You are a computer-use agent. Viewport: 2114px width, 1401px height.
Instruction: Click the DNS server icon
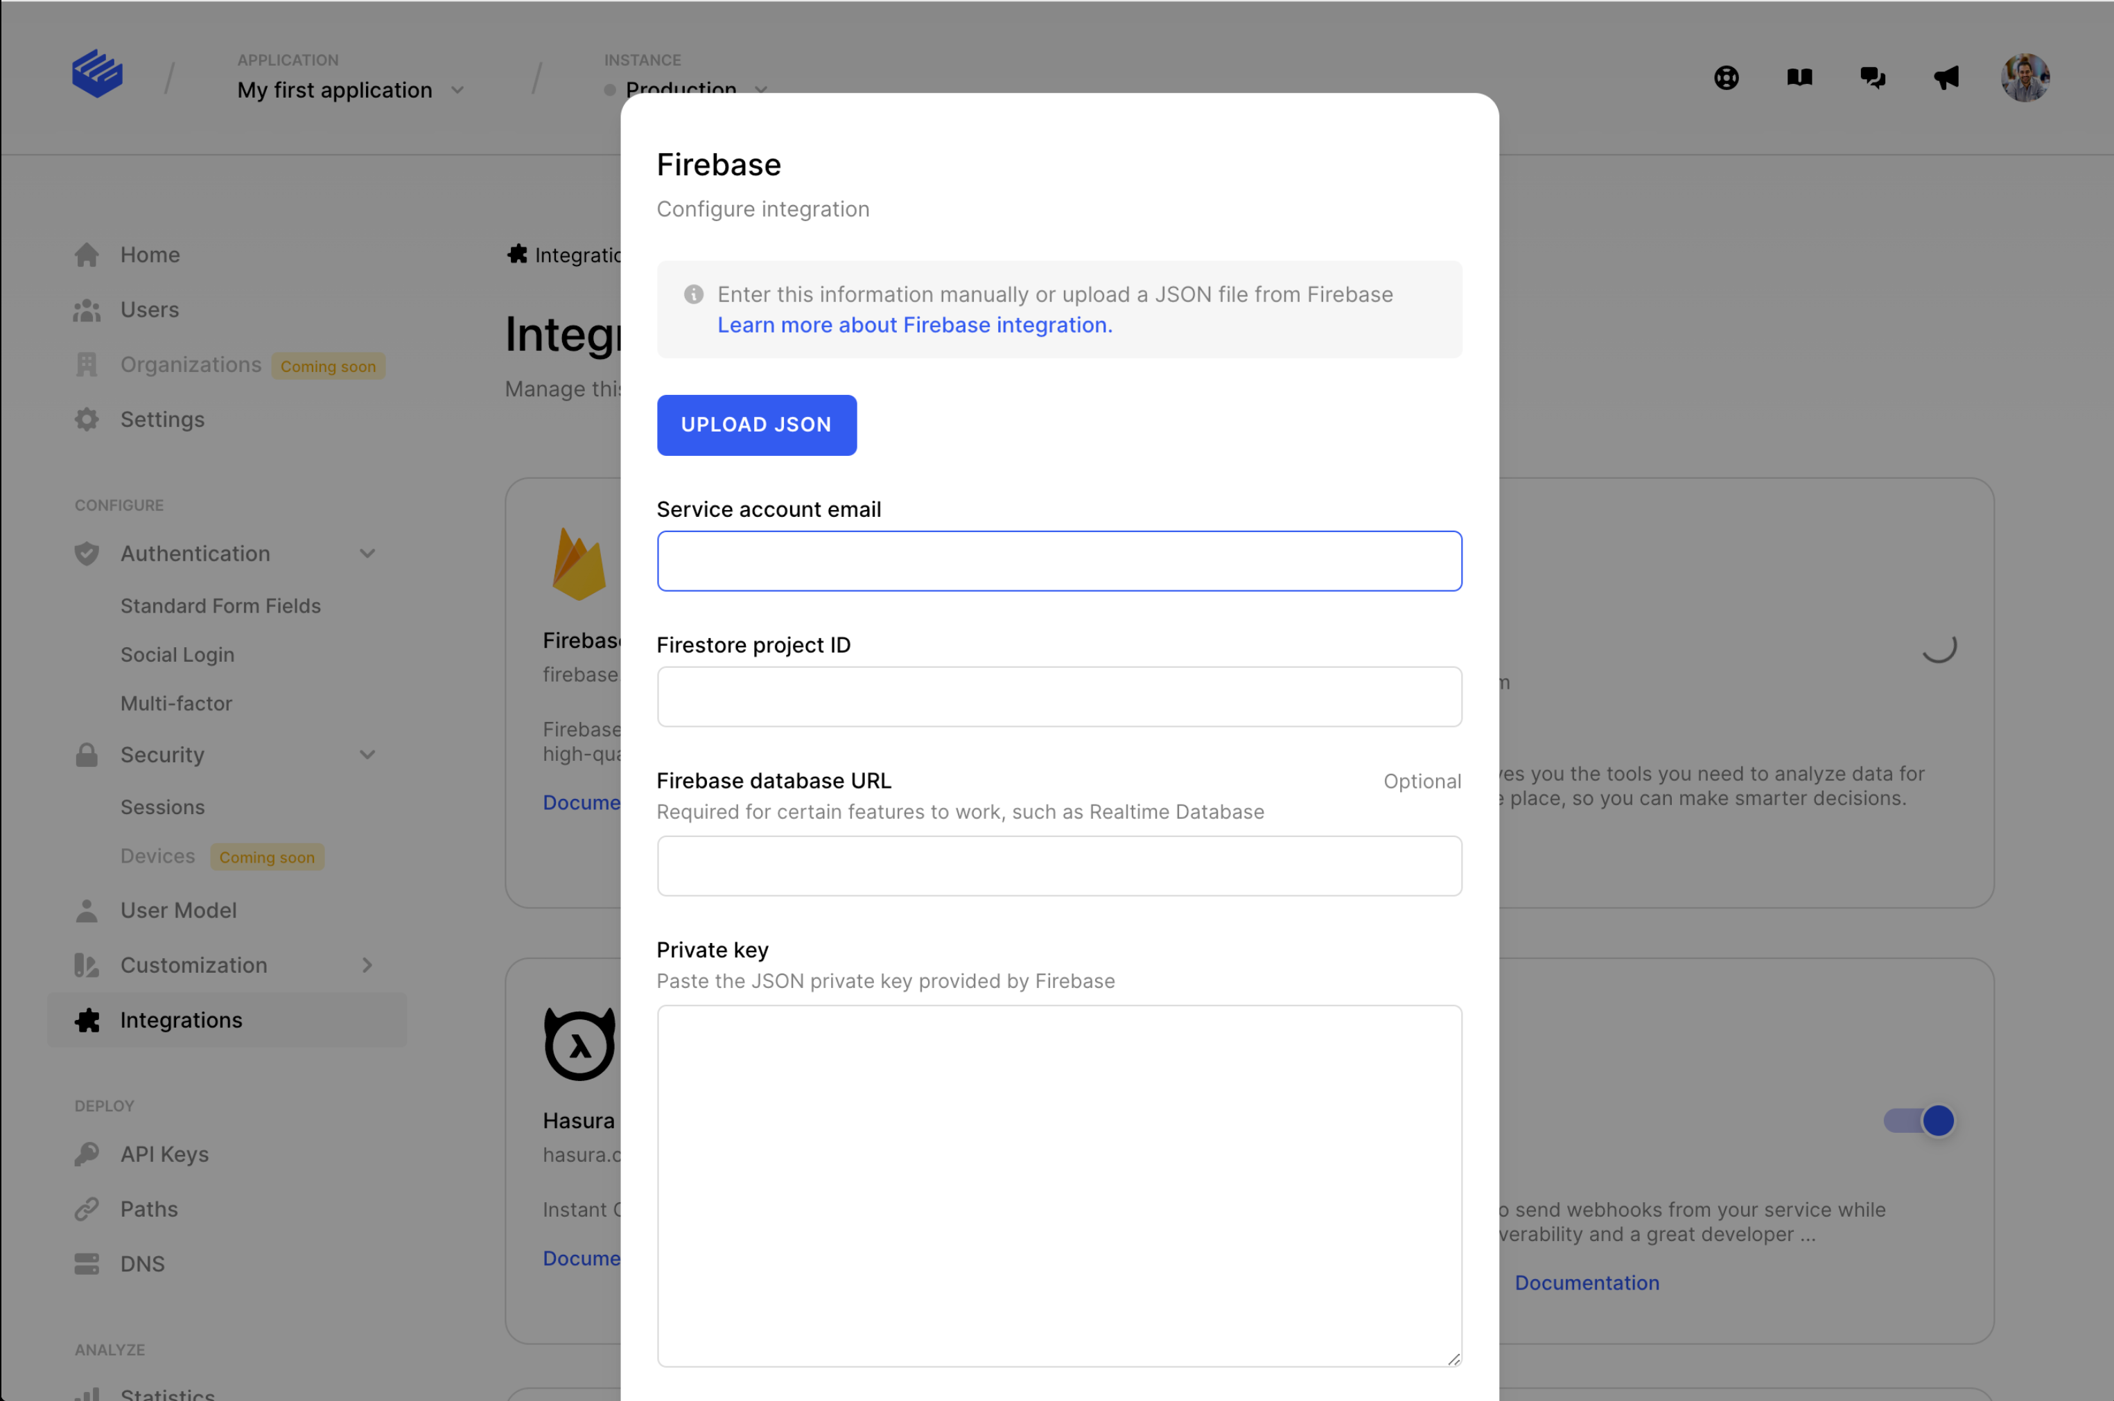[x=87, y=1265]
